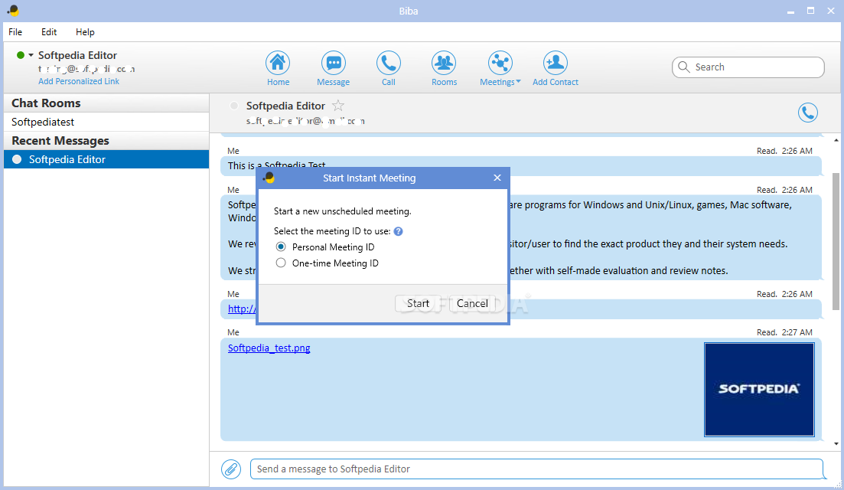The image size is (844, 490).
Task: Select Personal Meeting ID radio button
Action: 281,247
